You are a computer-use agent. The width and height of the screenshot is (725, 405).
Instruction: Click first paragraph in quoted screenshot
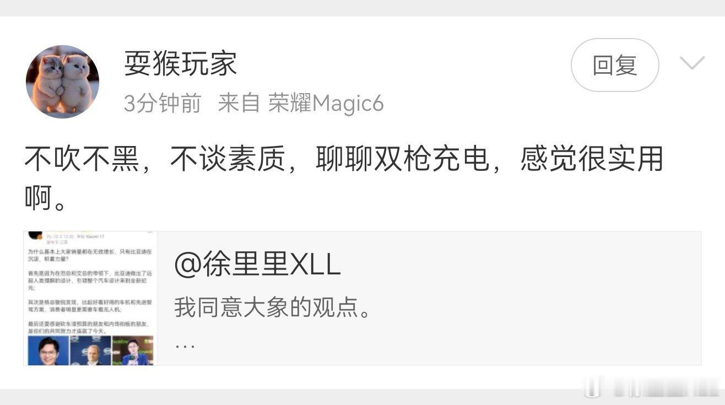[x=90, y=255]
